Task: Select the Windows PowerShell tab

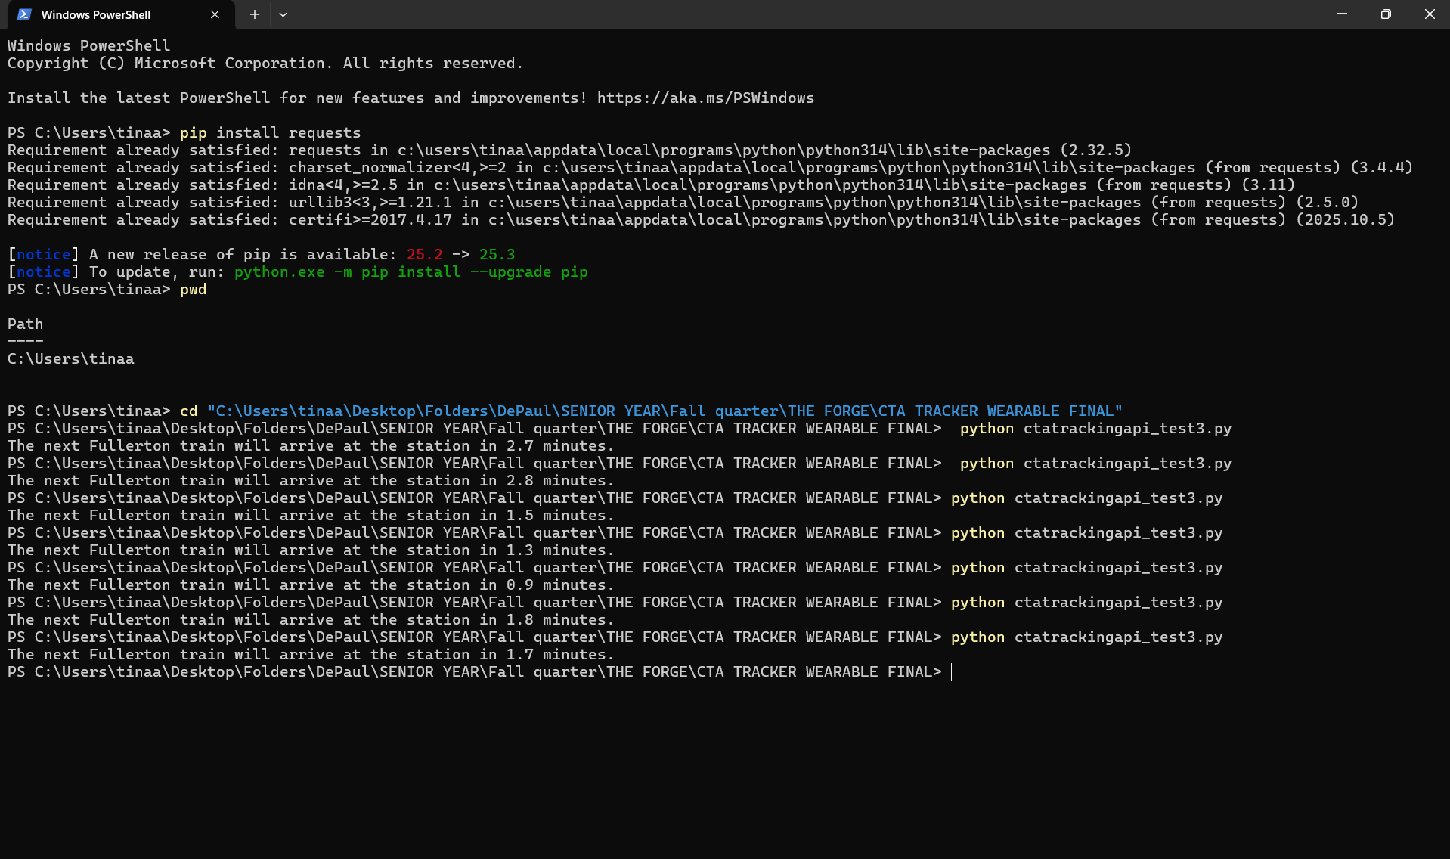Action: [97, 14]
